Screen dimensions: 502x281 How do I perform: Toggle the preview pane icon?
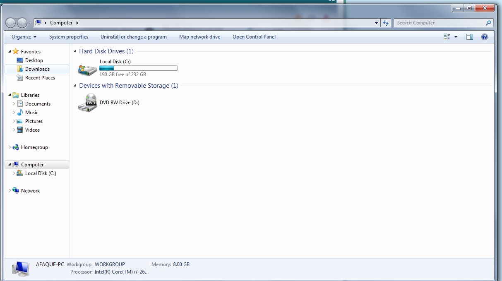pyautogui.click(x=469, y=37)
